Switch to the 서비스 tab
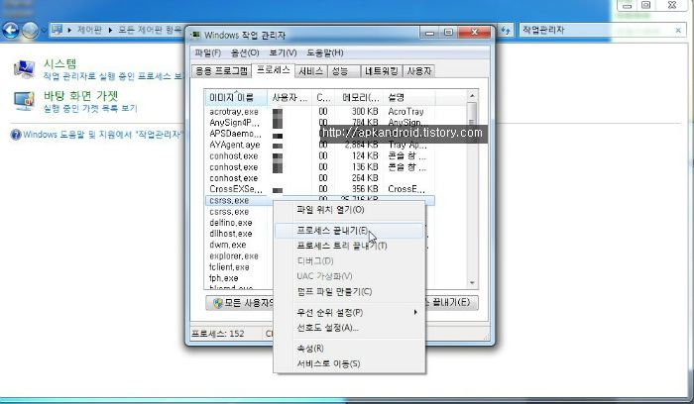This screenshot has width=694, height=404. click(310, 70)
